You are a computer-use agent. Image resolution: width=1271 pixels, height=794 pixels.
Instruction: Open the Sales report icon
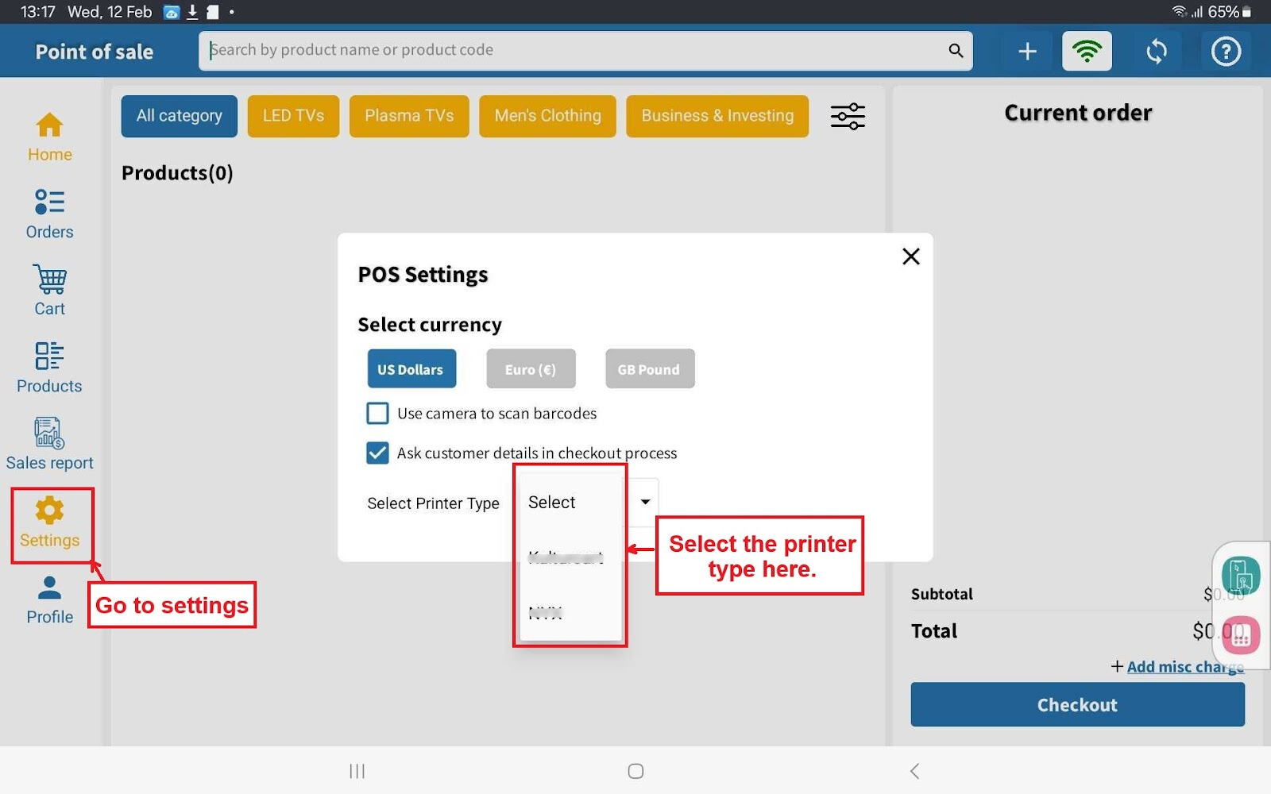[49, 444]
